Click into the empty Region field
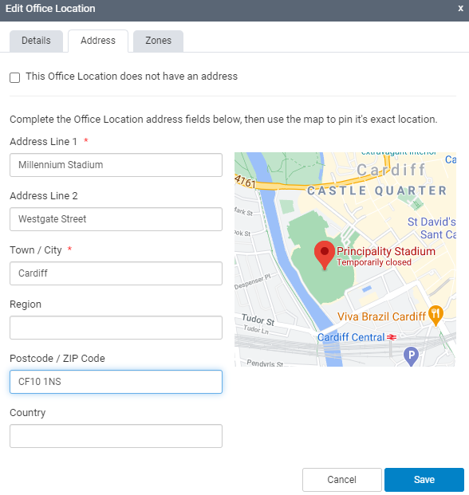This screenshot has height=495, width=469. [116, 328]
